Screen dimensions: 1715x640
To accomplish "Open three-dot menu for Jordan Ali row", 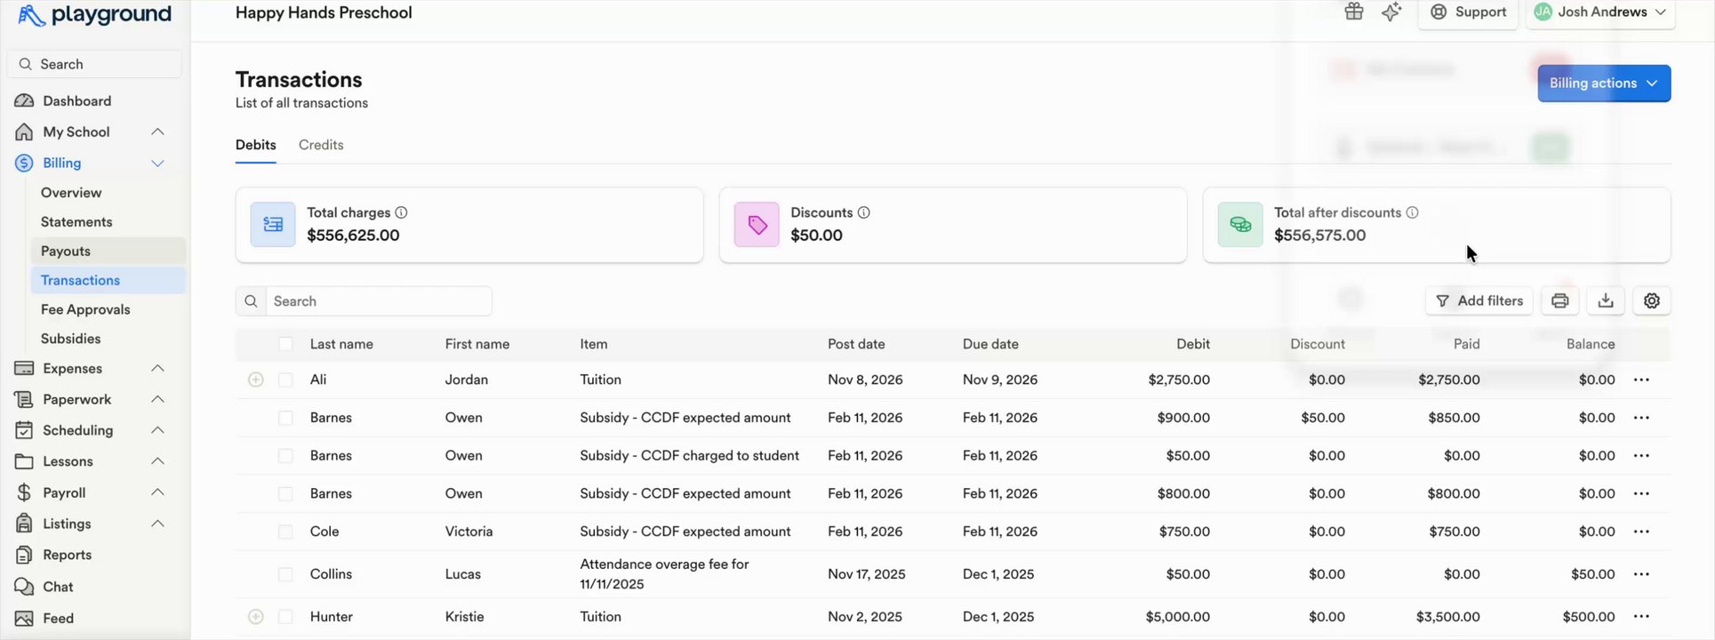I will point(1641,380).
